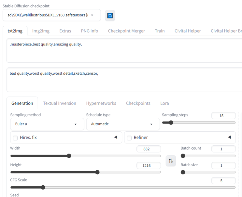Open the Sampling method dropdown

[47, 124]
